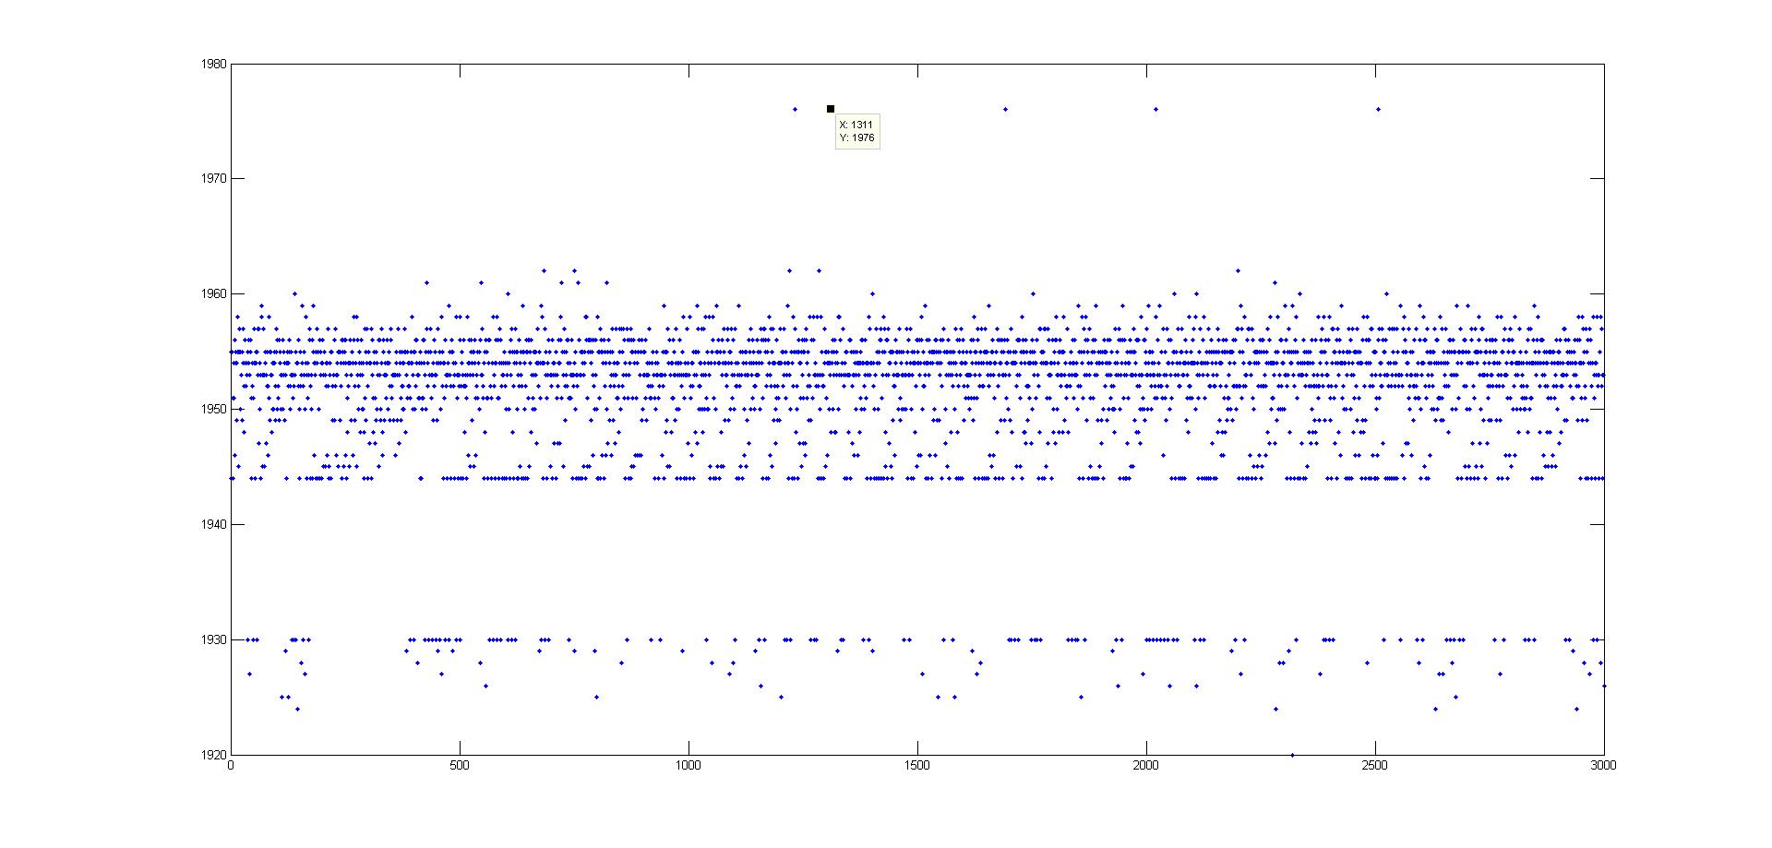Viewport: 1772px width, 848px height.
Task: Click the black square data cursor marker
Action: tap(831, 109)
